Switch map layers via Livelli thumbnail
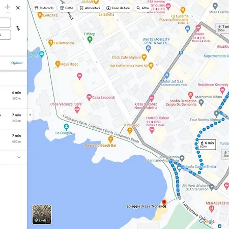 (42, 215)
